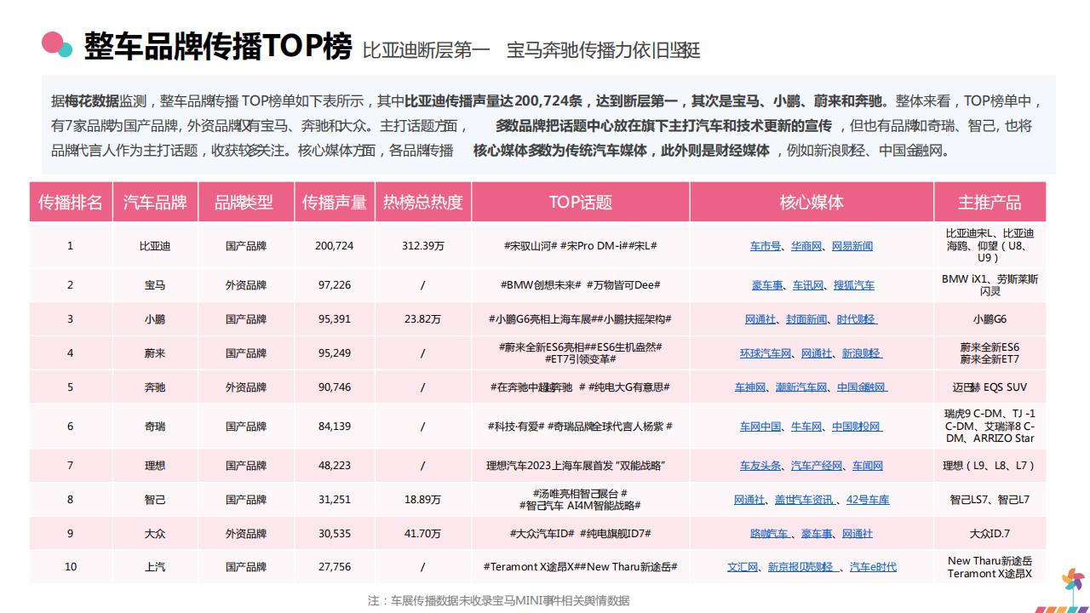Open the 网通社 link in the 智己 row
Screen dimensions: 1090x613
pos(749,500)
